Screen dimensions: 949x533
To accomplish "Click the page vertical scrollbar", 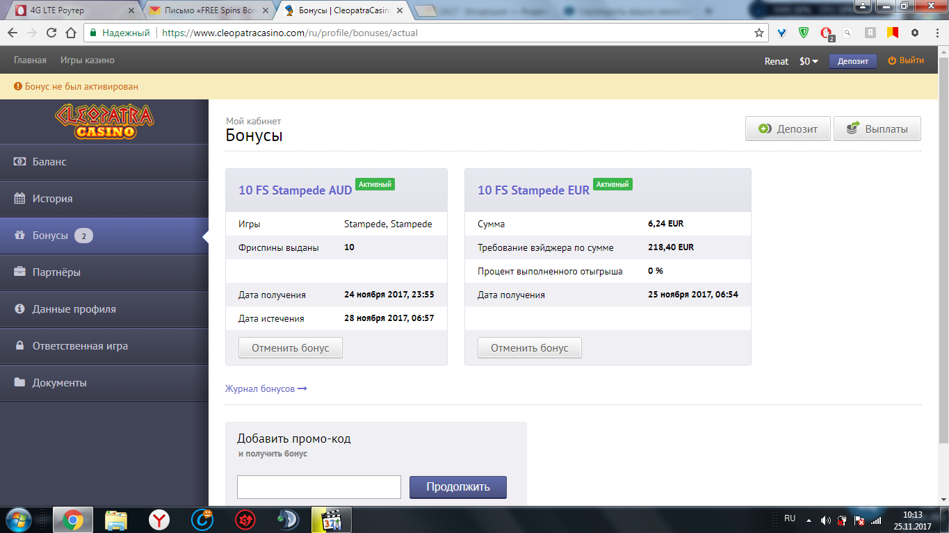I will pos(943,278).
